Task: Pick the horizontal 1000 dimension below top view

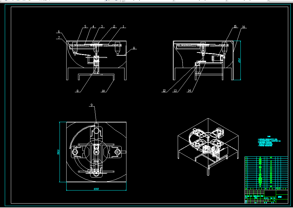Action: coord(96,189)
